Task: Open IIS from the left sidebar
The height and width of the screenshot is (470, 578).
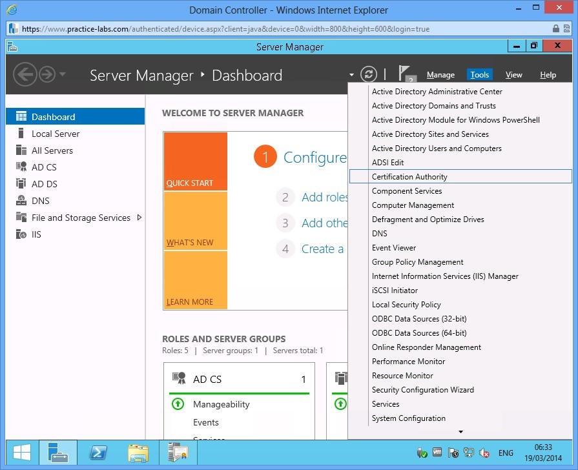Action: [x=36, y=234]
